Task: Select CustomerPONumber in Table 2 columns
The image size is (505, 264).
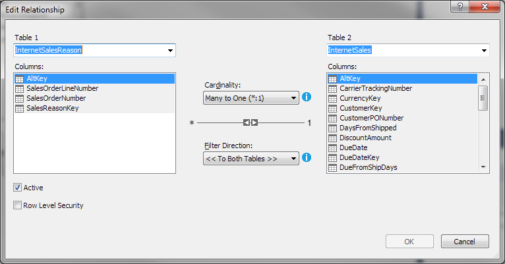Action: pyautogui.click(x=402, y=118)
